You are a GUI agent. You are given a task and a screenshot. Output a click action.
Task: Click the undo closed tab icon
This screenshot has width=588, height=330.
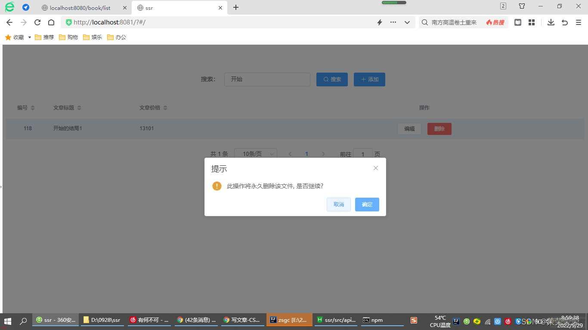pyautogui.click(x=565, y=22)
